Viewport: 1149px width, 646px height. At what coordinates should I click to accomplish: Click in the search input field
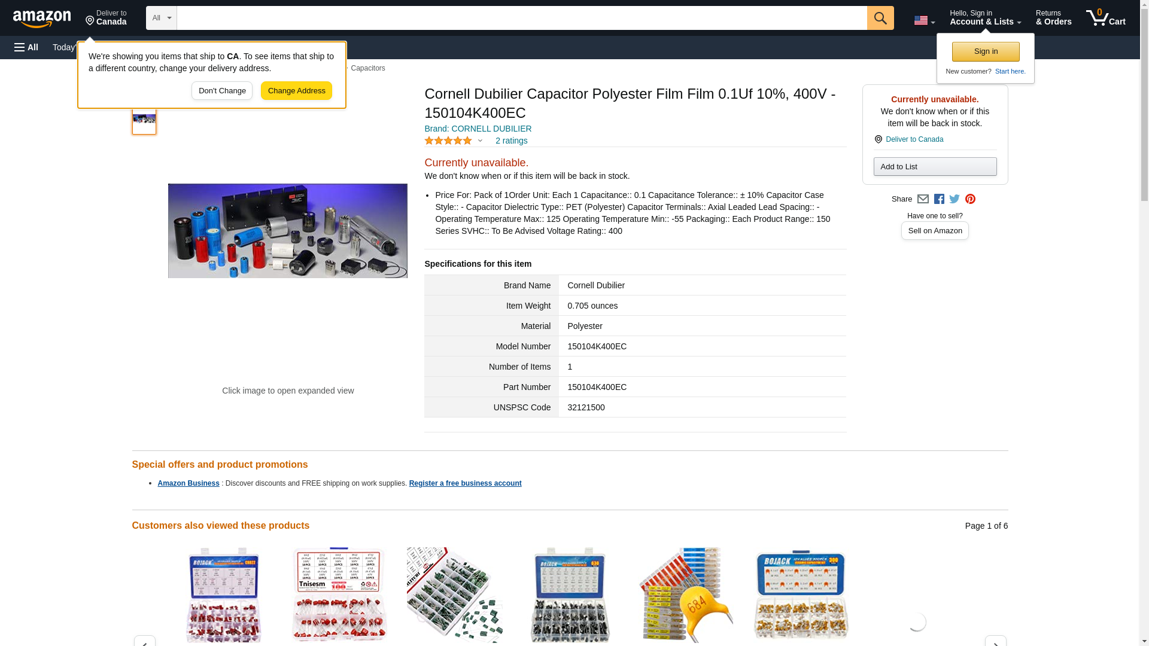[x=522, y=18]
